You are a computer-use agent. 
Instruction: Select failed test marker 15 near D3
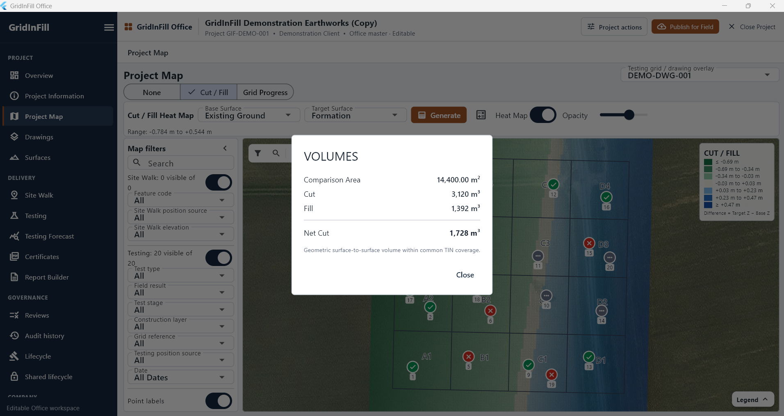589,243
